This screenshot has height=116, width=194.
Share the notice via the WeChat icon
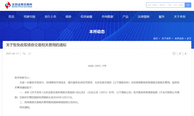(24, 54)
